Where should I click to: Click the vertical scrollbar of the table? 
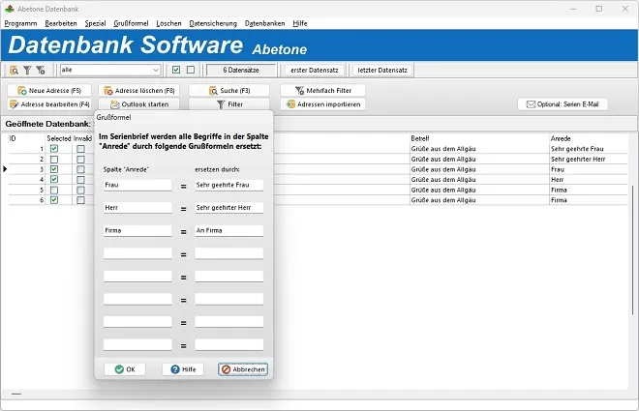pos(632,250)
